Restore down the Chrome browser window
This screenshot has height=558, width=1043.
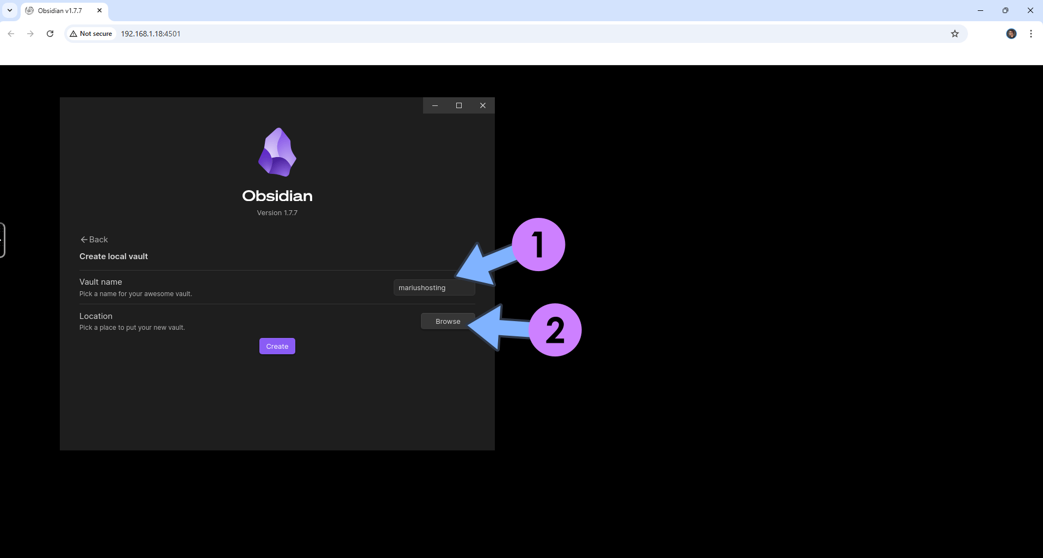(1005, 10)
